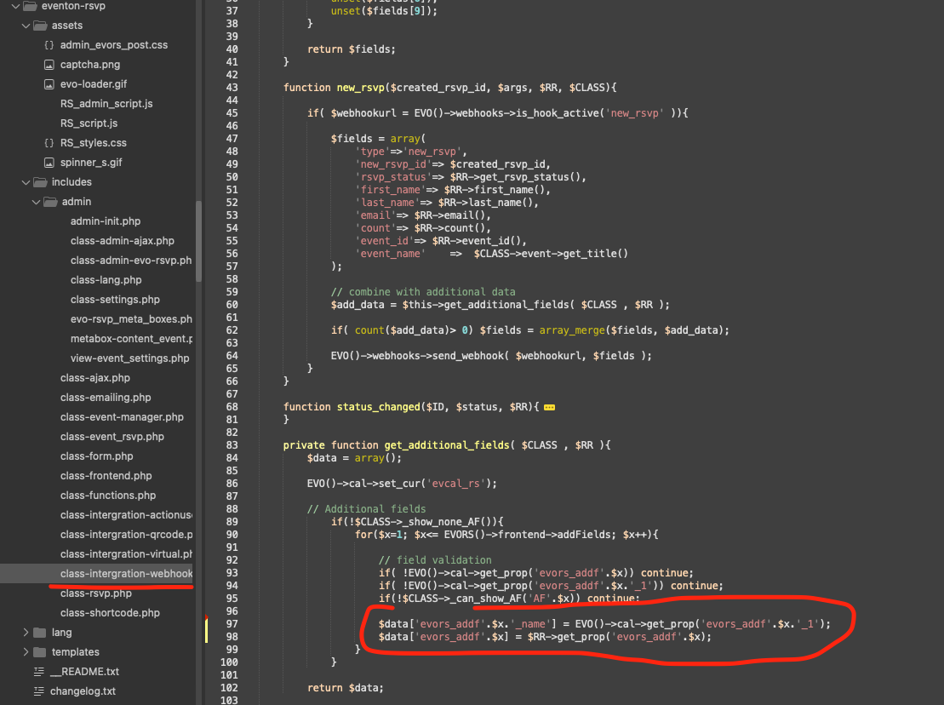Click the image icon beside evo-loader.gif
Image resolution: width=944 pixels, height=705 pixels.
(x=49, y=84)
